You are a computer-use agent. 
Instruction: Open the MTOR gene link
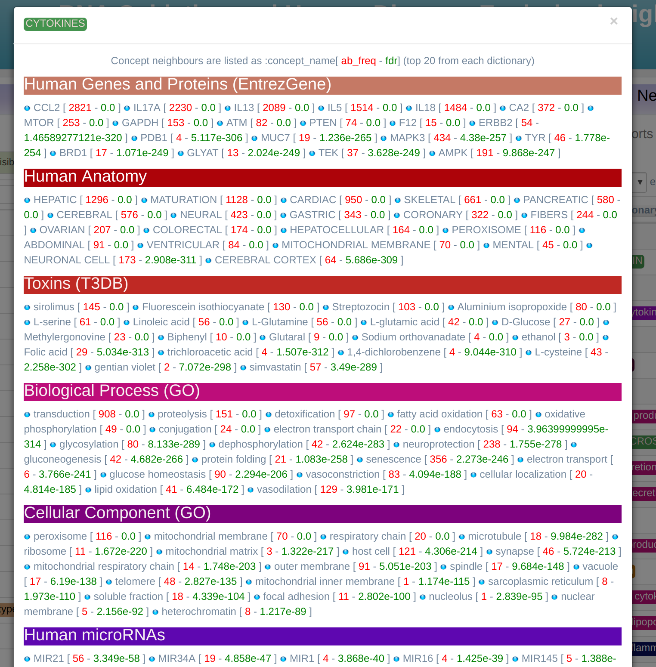tap(39, 123)
